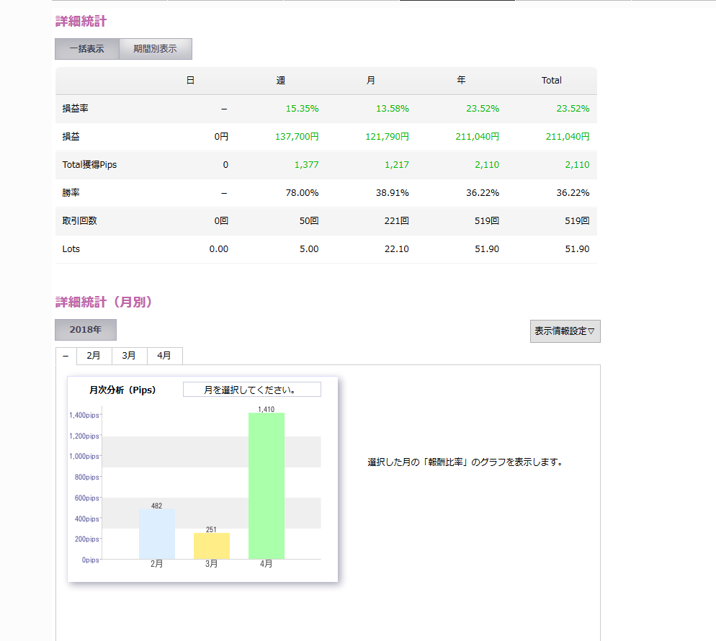
Task: Open the 4月 monthly tab
Action: tap(164, 356)
